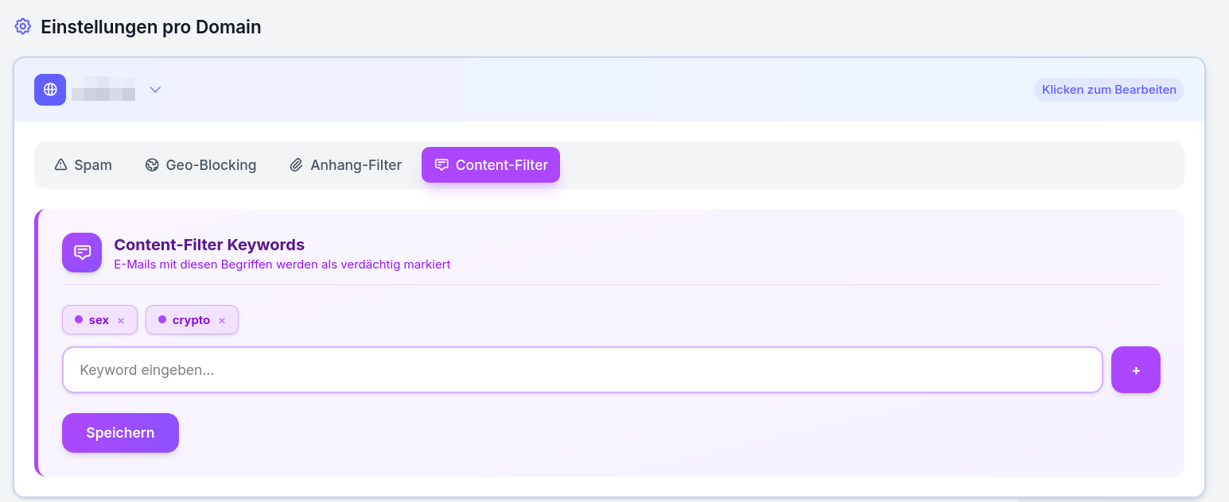Click the globe icon on Geo-Blocking tab
1229x502 pixels.
click(x=151, y=164)
